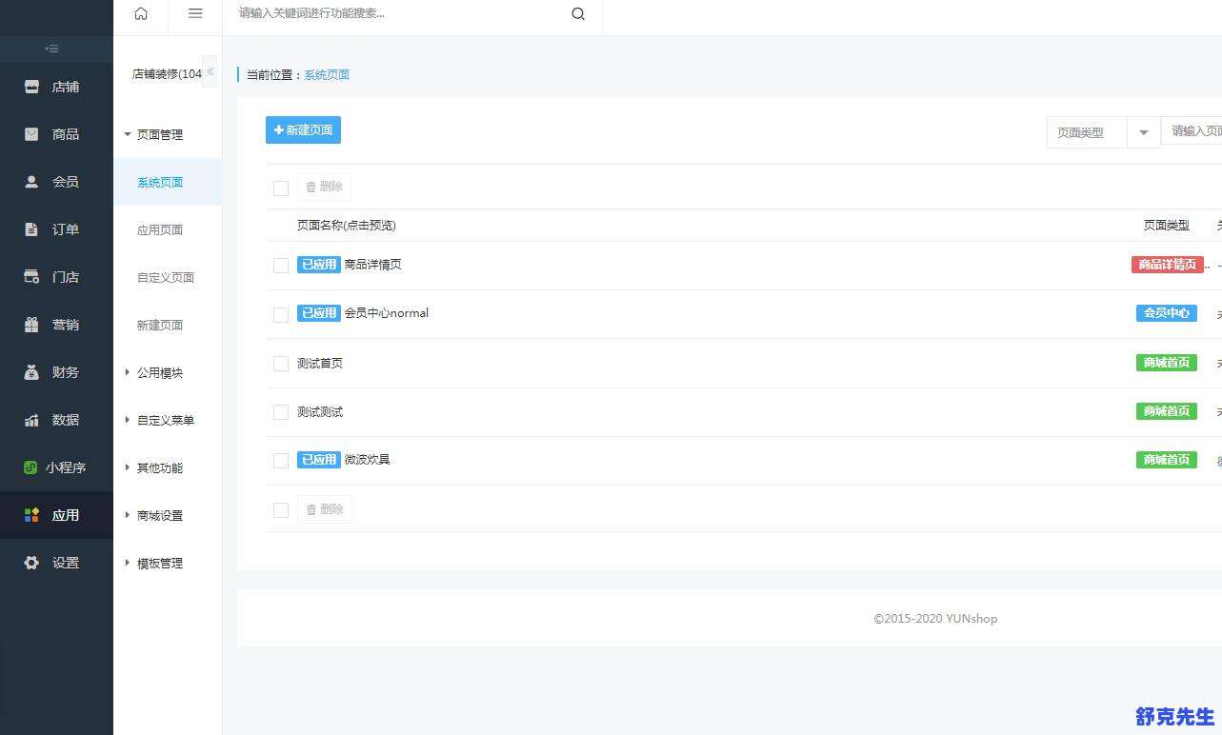
Task: Expand the 商城设置 menu group
Action: 128,515
